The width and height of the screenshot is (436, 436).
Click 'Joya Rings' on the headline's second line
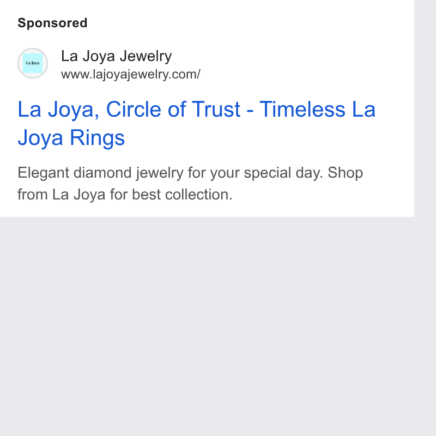[x=71, y=138]
